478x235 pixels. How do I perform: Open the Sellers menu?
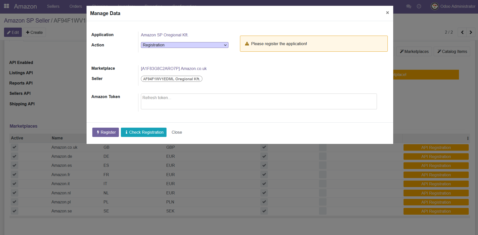tap(53, 6)
